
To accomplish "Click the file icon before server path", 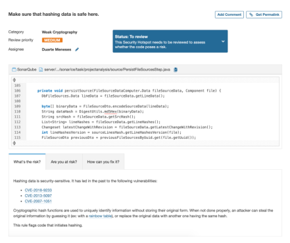I will [41, 70].
